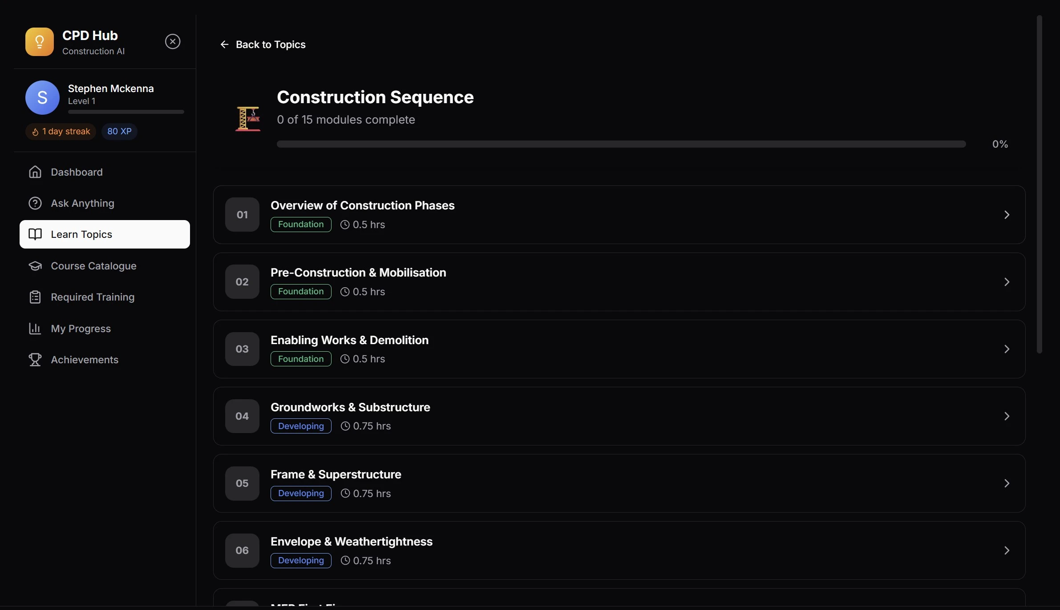The image size is (1060, 610).
Task: Click the Dashboard home icon
Action: click(35, 172)
